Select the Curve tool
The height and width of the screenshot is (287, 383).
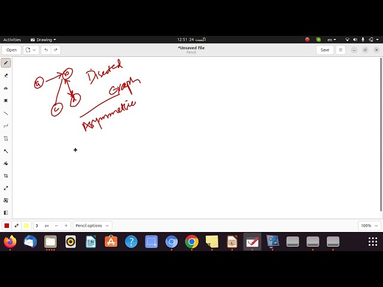pyautogui.click(x=6, y=126)
